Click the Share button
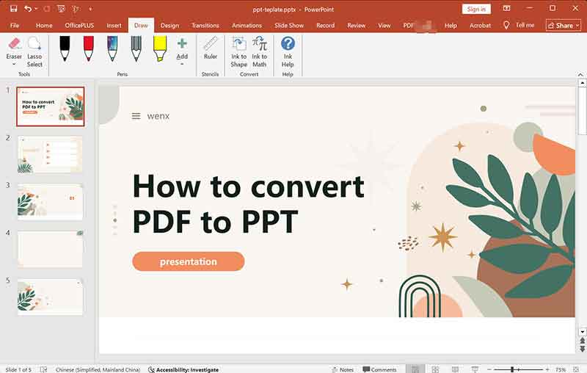Viewport: 587px width, 373px height. pyautogui.click(x=563, y=26)
